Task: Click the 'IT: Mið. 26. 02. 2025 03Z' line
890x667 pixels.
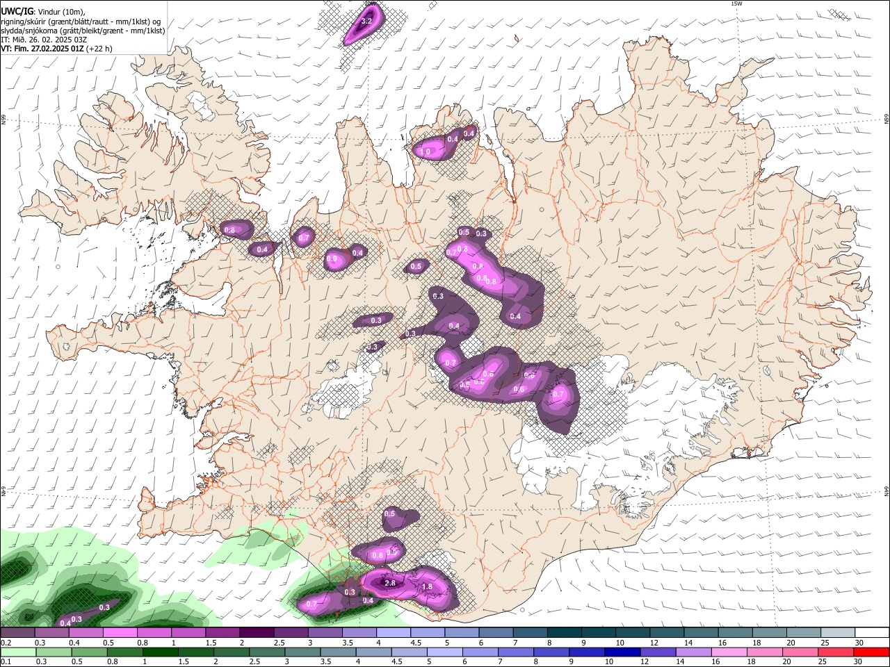Action: tap(42, 40)
